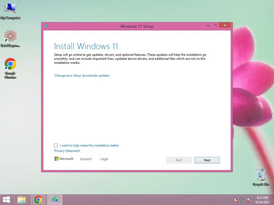This screenshot has width=274, height=205.
Task: Select the Recycle Bin desktop icon
Action: [x=261, y=177]
